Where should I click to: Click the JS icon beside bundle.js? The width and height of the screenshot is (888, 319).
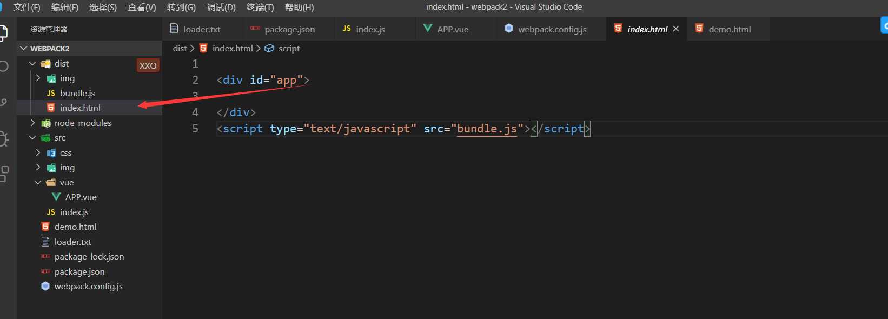pyautogui.click(x=51, y=94)
